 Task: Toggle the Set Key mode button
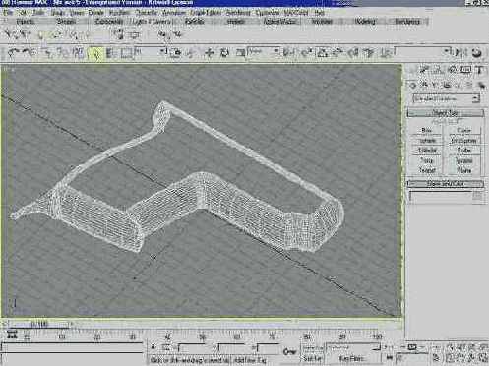click(312, 358)
